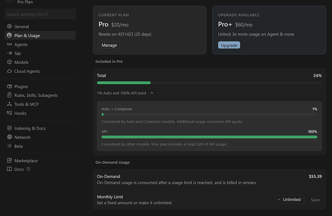Click the Tools & MCP icon

[x=9, y=104]
